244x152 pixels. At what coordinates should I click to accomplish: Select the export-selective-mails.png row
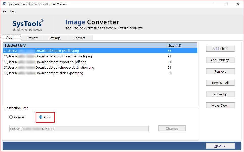100,56
